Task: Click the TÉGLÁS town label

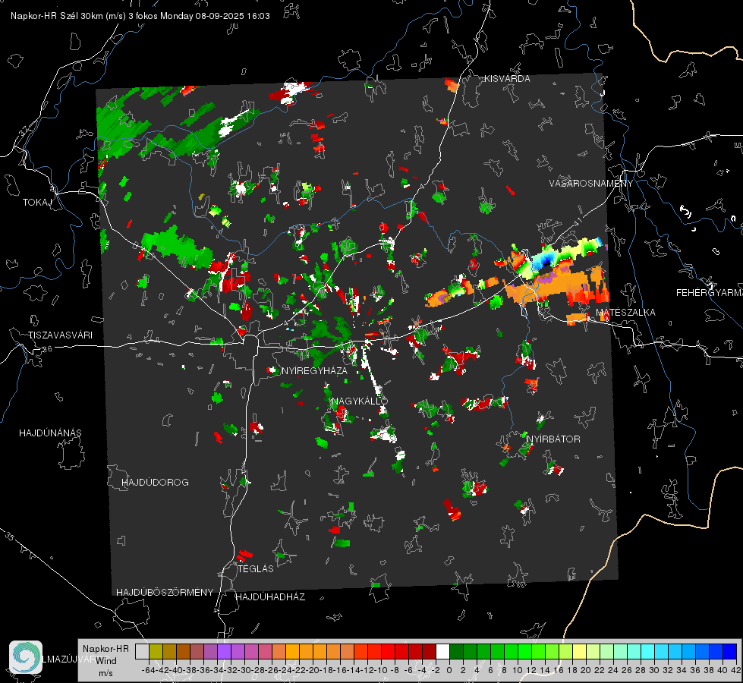Action: [256, 568]
